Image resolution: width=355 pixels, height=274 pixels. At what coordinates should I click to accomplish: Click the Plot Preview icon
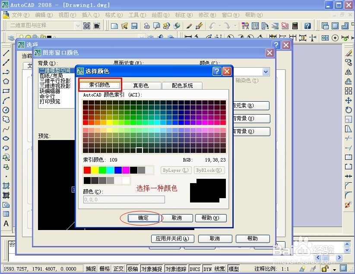click(156, 26)
